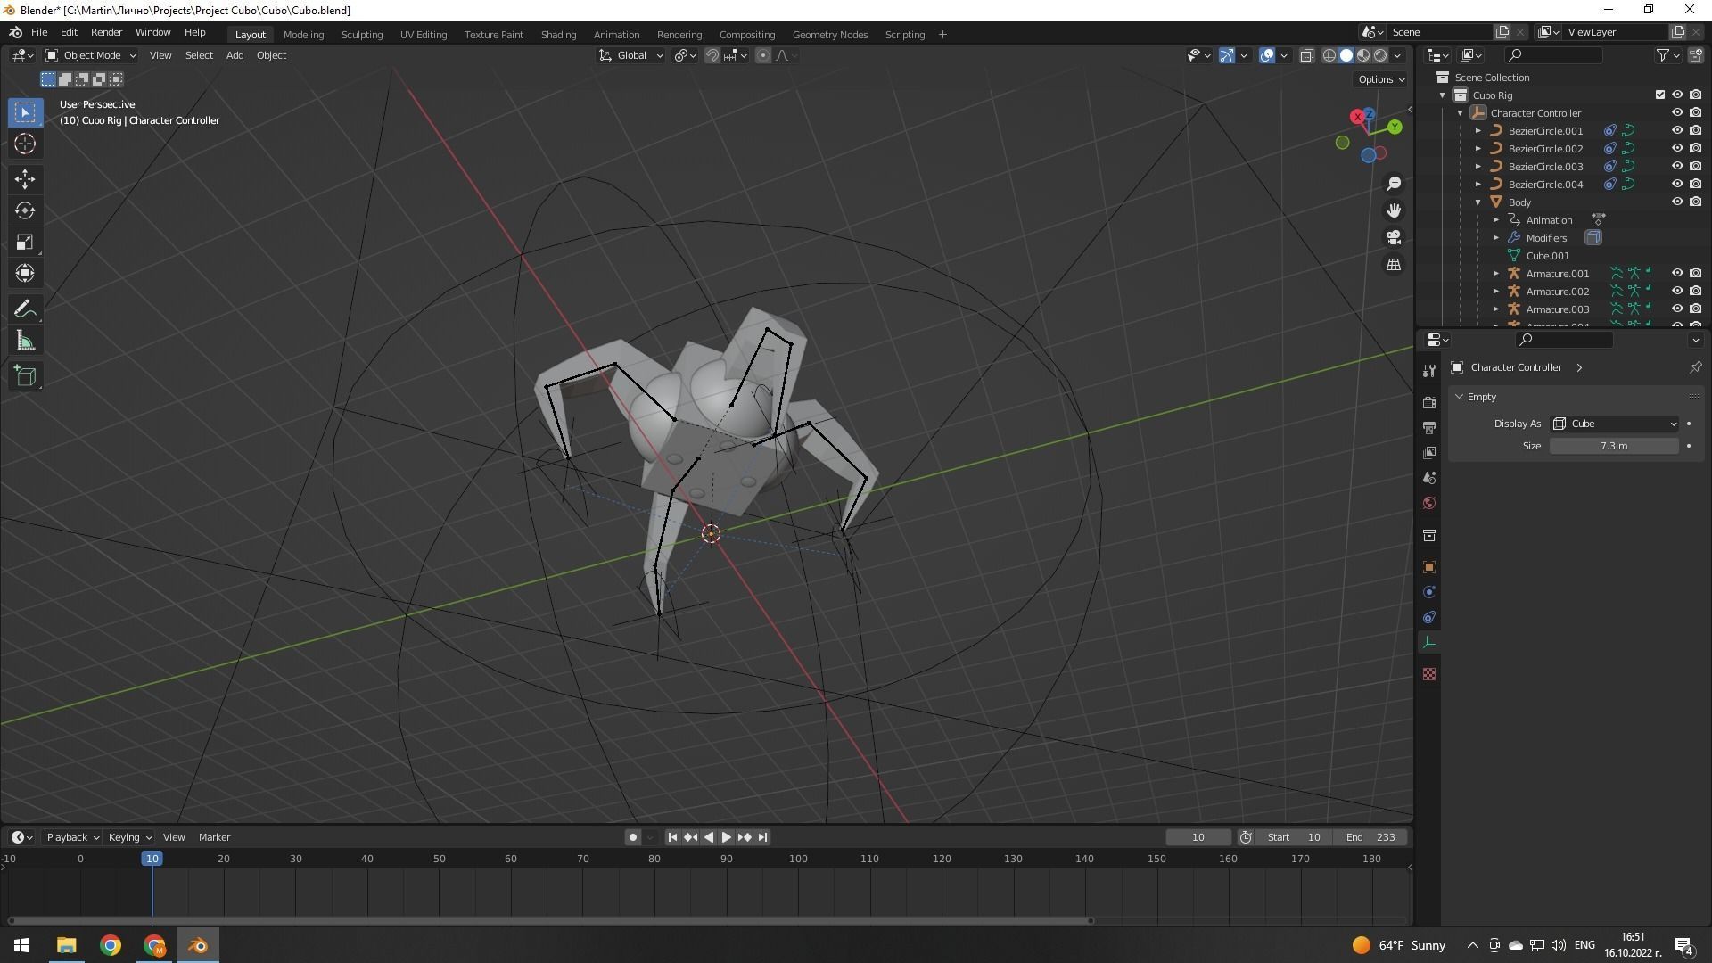Hide BezierCircle.001 in viewport

click(1676, 131)
